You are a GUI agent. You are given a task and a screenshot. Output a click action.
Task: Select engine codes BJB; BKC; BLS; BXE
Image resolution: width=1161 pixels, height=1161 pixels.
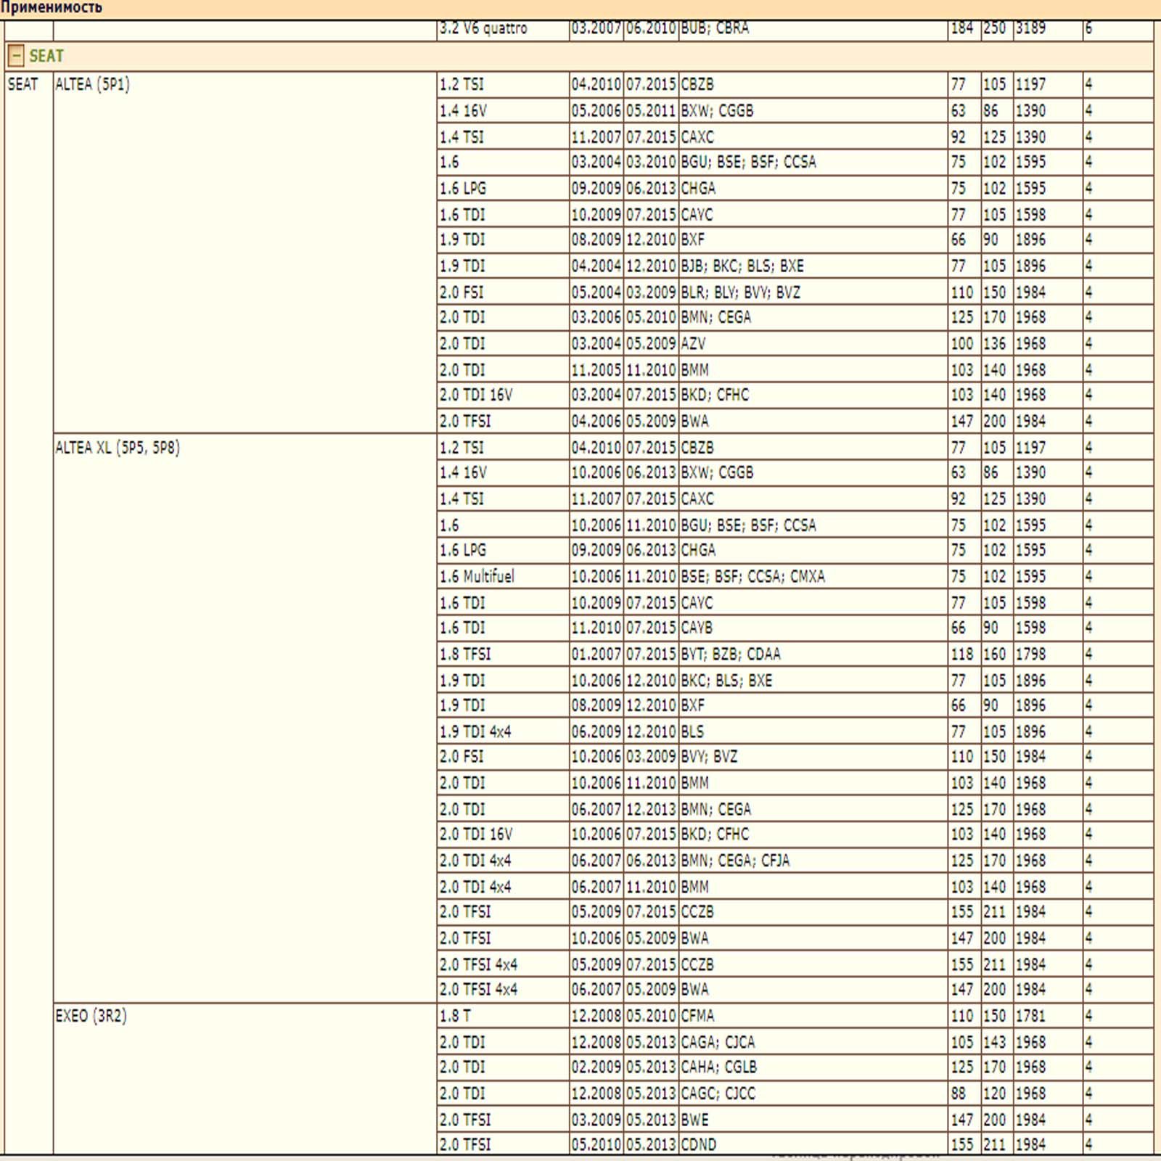(742, 266)
